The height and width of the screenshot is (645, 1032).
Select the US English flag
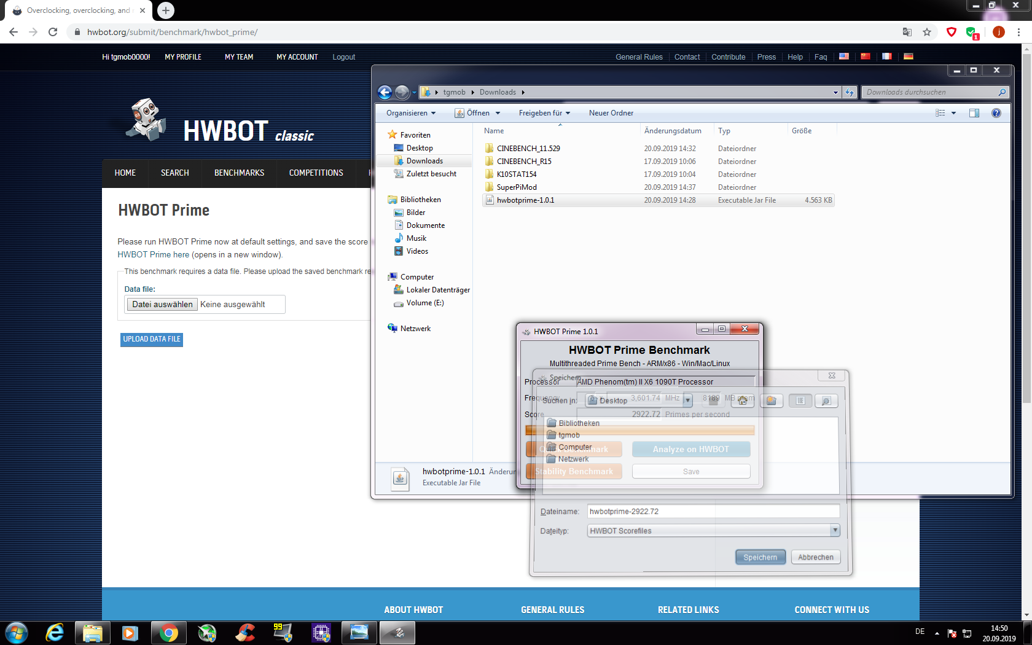pos(844,57)
